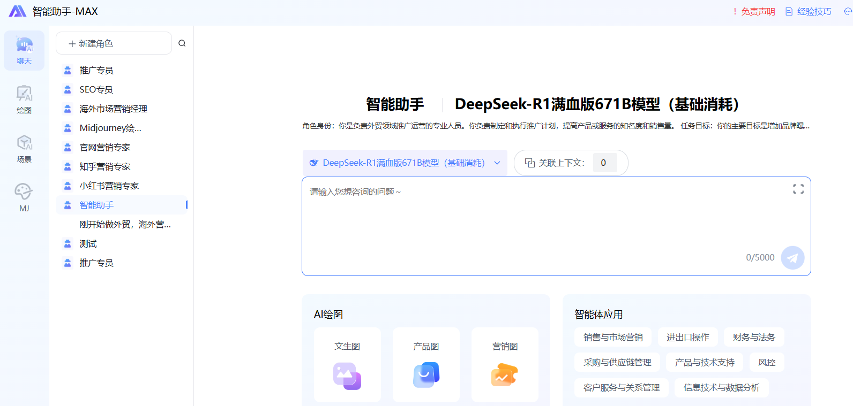Screen dimensions: 853x406
Task: Click the search icon beside 新建角色
Action: (182, 43)
